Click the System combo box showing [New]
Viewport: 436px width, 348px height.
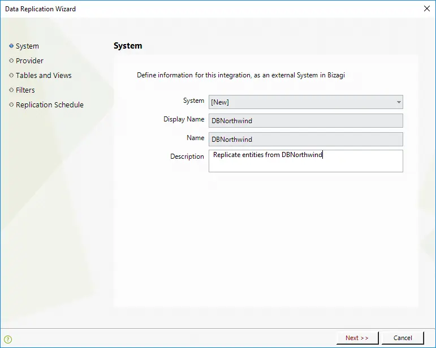tap(305, 102)
